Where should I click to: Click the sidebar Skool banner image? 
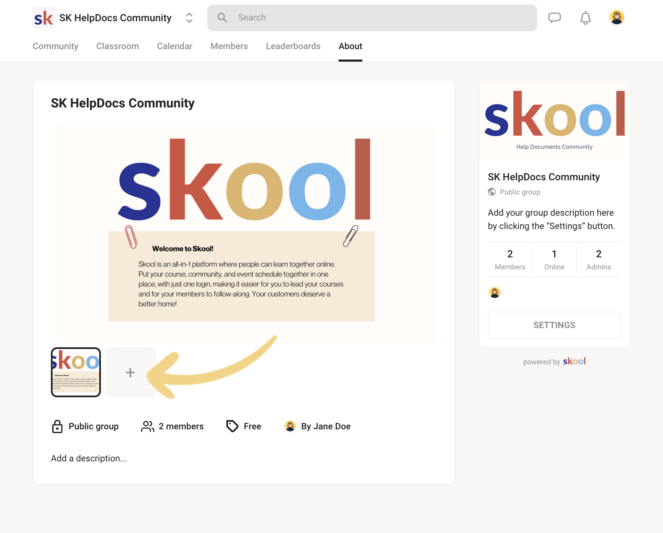tap(554, 120)
